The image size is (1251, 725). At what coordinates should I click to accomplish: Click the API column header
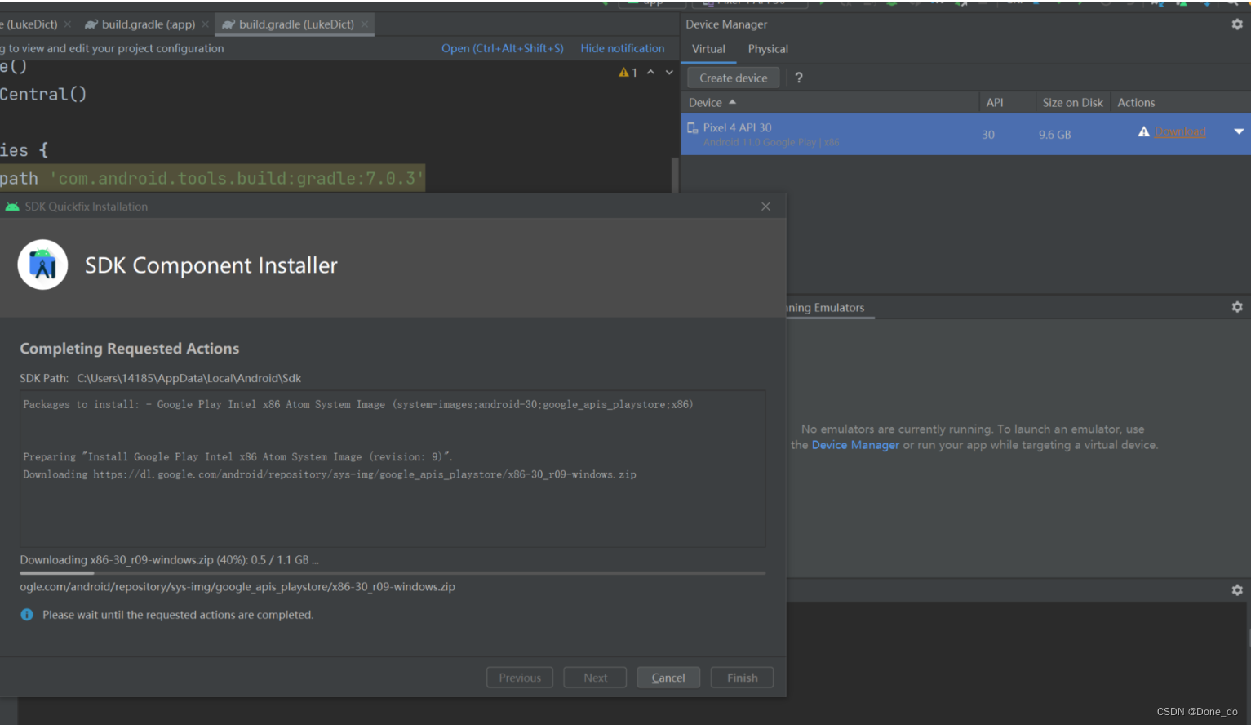click(994, 102)
